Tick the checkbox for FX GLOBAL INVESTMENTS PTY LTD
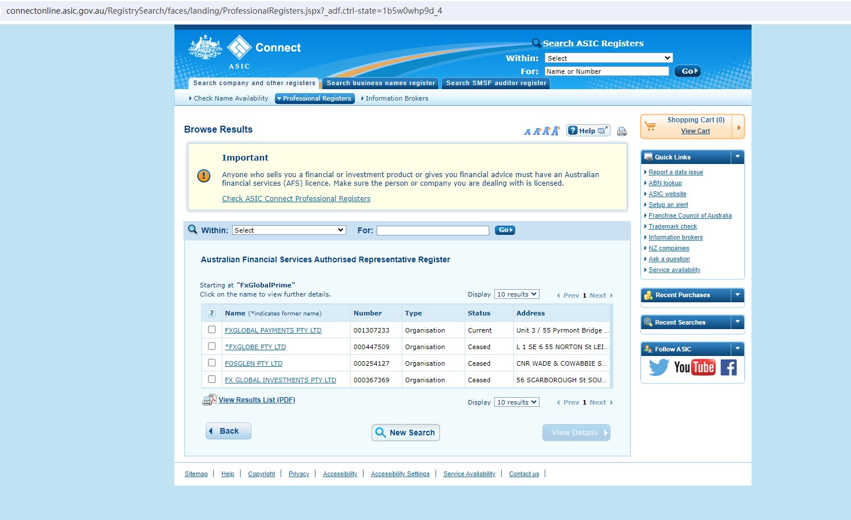 click(x=211, y=379)
